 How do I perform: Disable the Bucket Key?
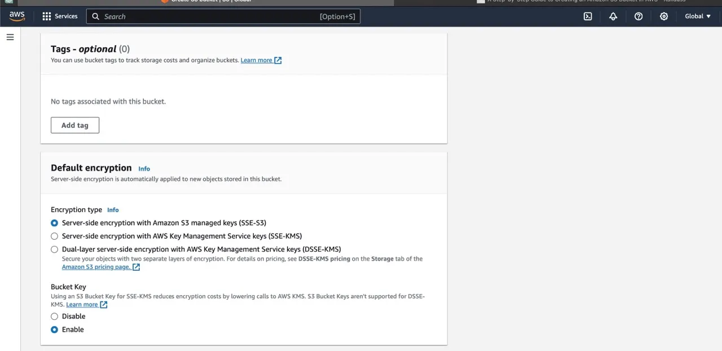(55, 317)
